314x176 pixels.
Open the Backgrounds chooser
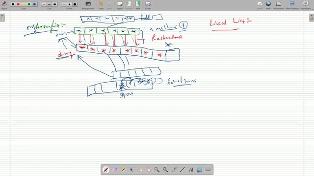[88, 5]
